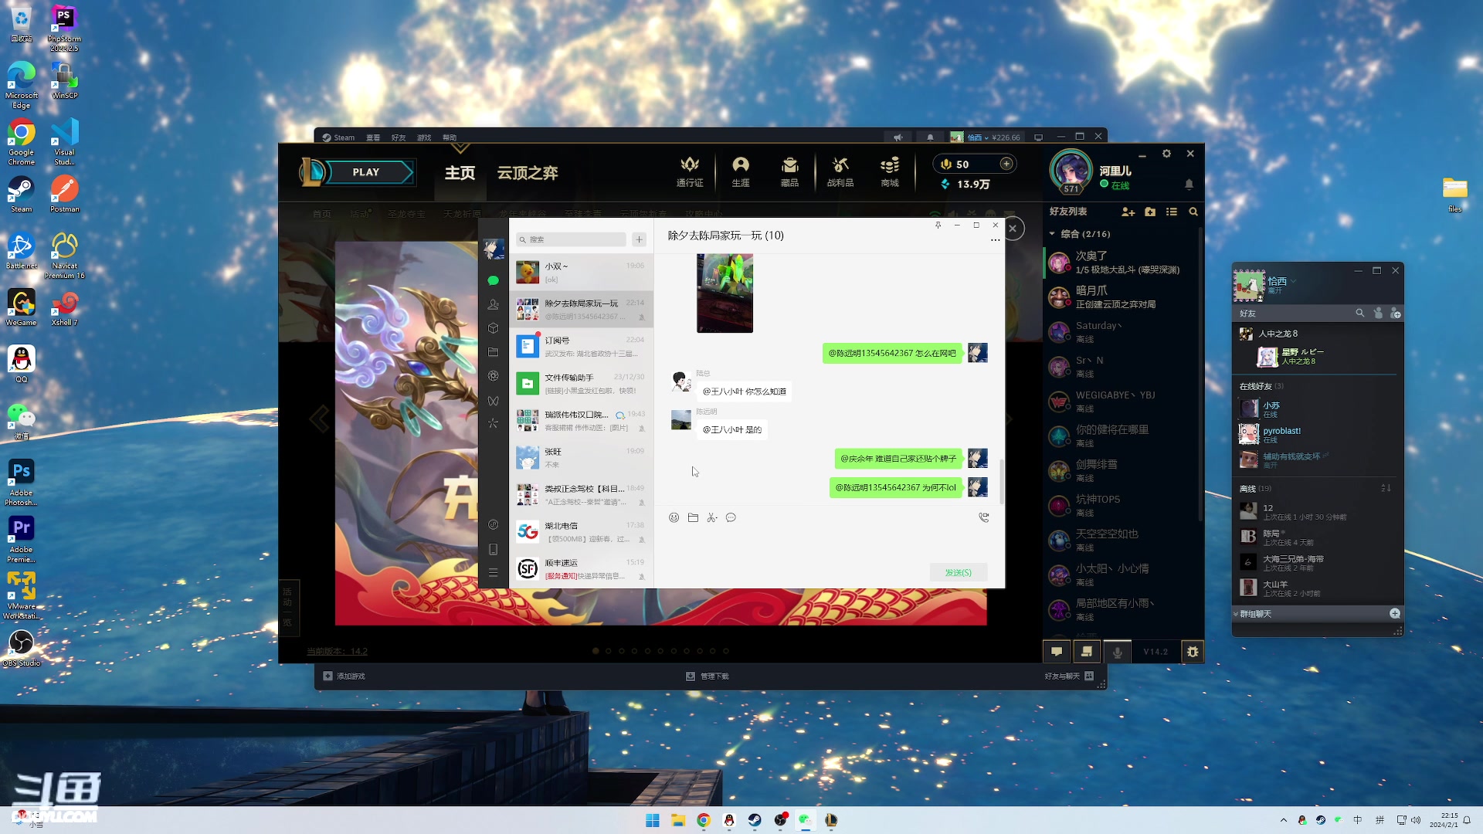Viewport: 1483px width, 834px height.
Task: Open WeChat search-discover star icon
Action: 493,423
